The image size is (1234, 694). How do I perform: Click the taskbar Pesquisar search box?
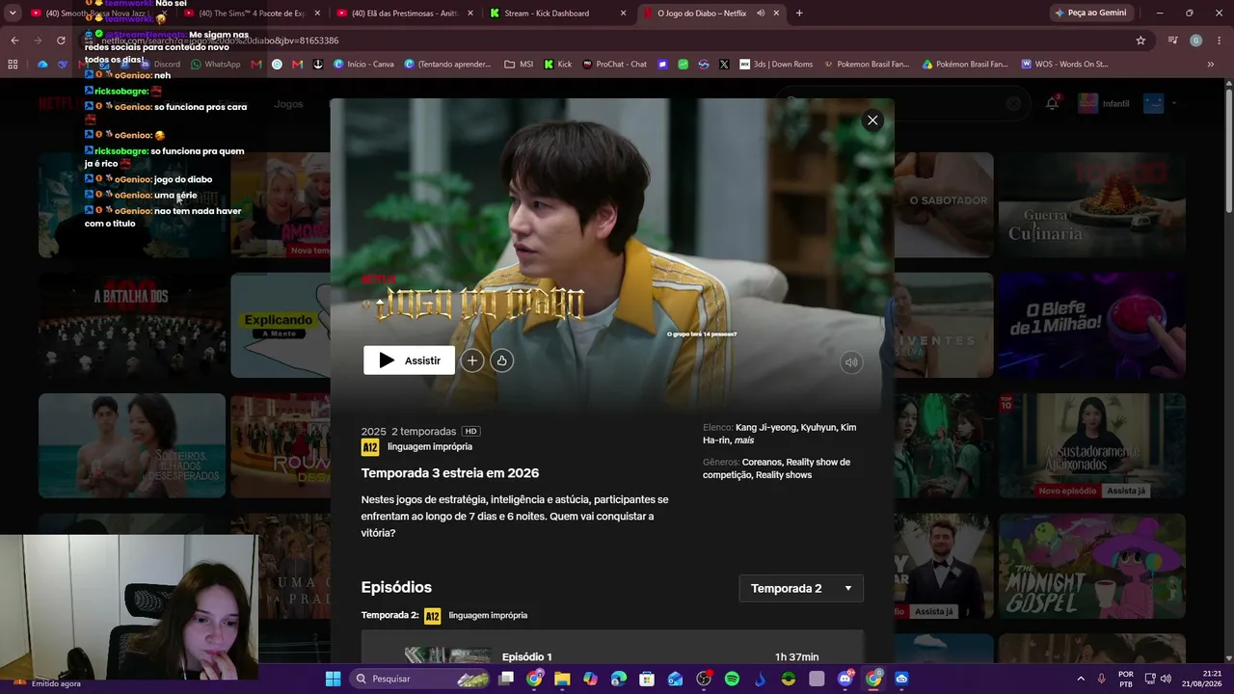coord(420,679)
